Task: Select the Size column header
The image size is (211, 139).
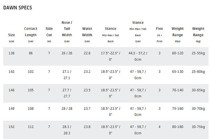Action: 12,35
